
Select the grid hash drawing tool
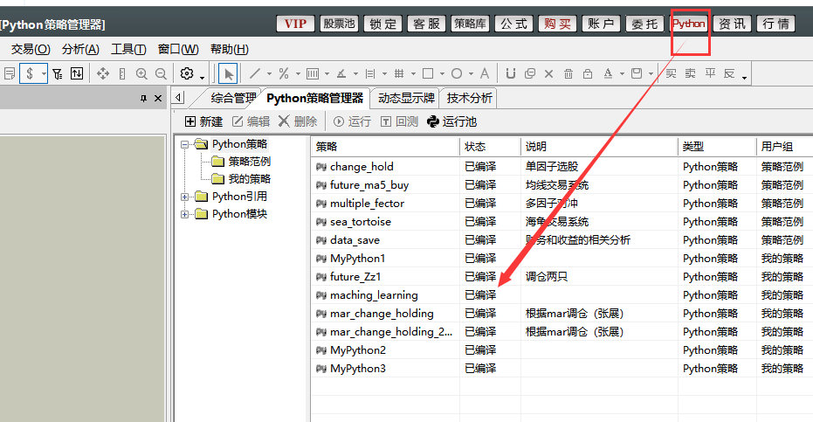(x=399, y=73)
